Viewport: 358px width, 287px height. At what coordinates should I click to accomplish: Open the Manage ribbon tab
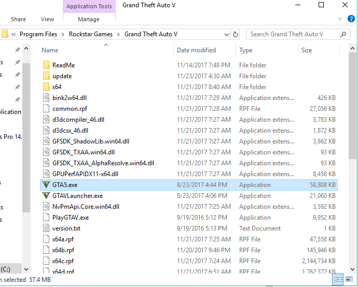[89, 19]
